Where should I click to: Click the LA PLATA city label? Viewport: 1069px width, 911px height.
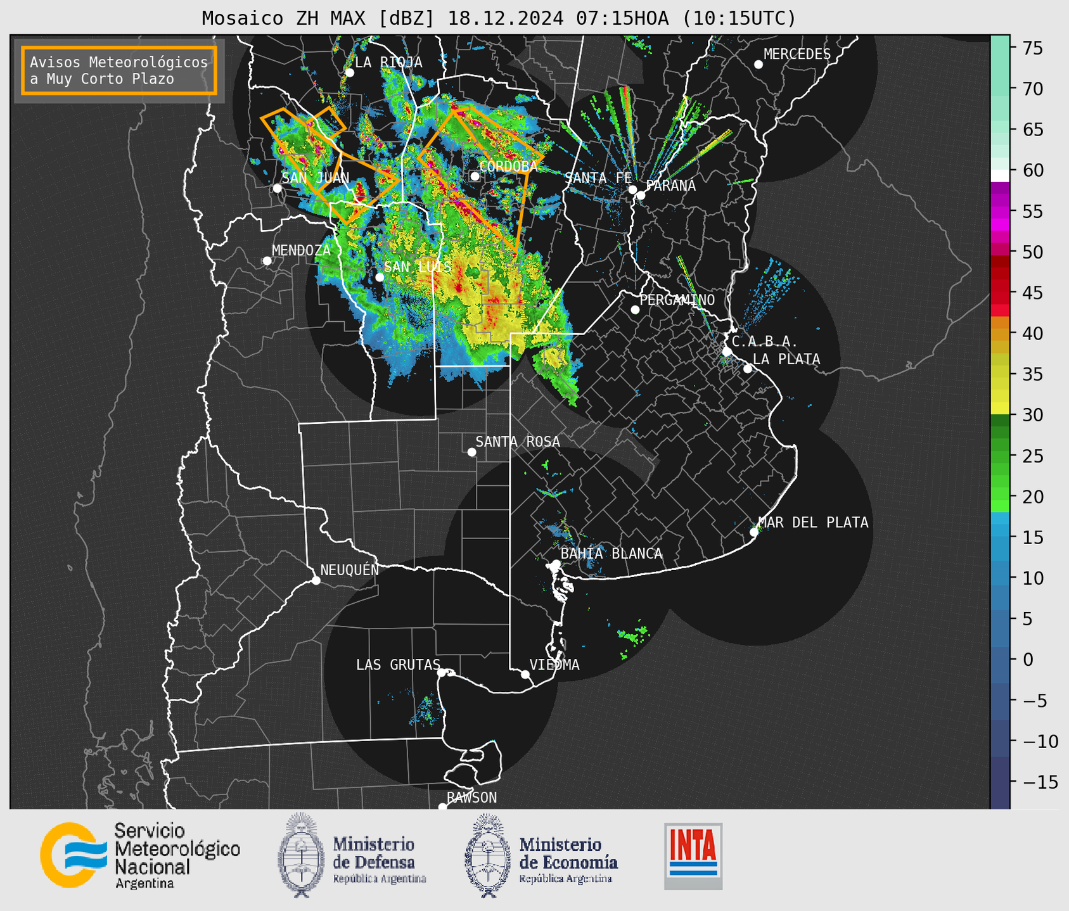[x=786, y=359]
